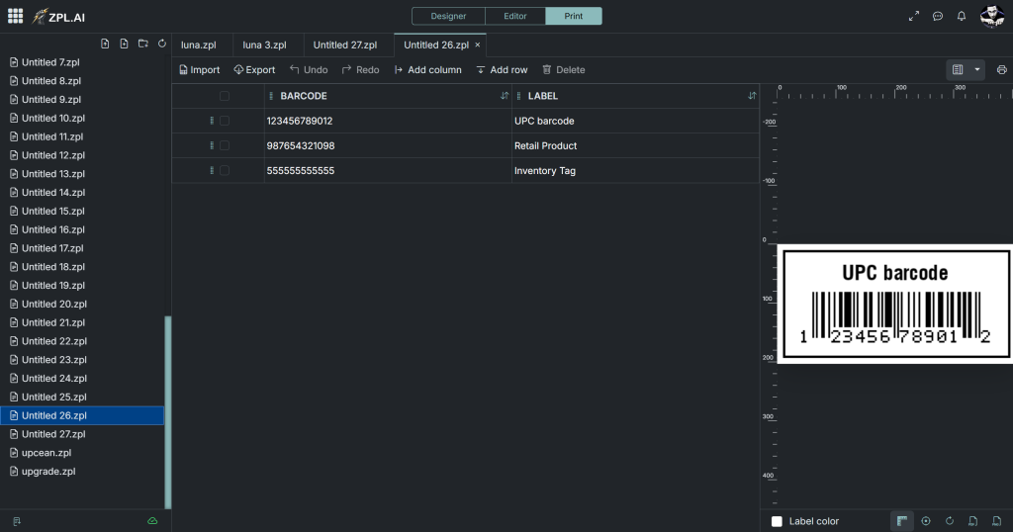The image size is (1013, 532).
Task: Open the luna 3.zpl tab
Action: pyautogui.click(x=264, y=45)
